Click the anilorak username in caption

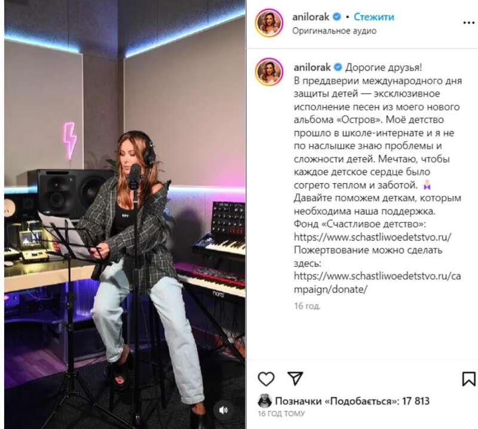pos(312,67)
